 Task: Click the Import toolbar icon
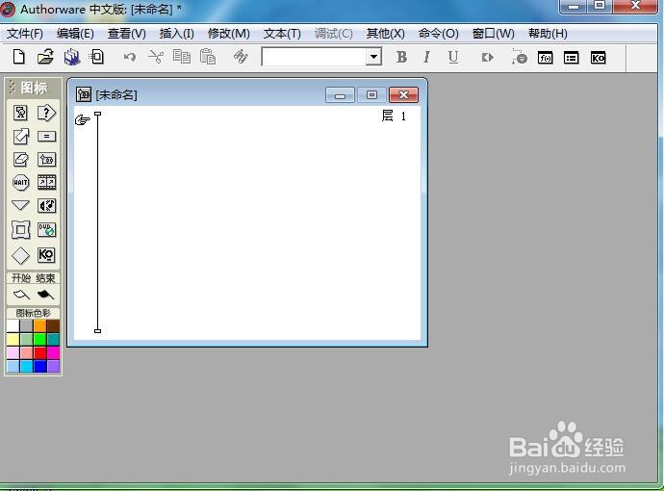[97, 57]
